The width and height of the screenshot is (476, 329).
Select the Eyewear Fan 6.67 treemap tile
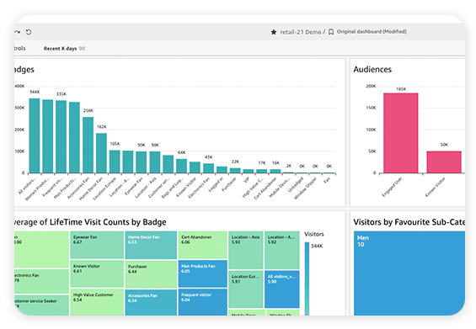tap(97, 245)
